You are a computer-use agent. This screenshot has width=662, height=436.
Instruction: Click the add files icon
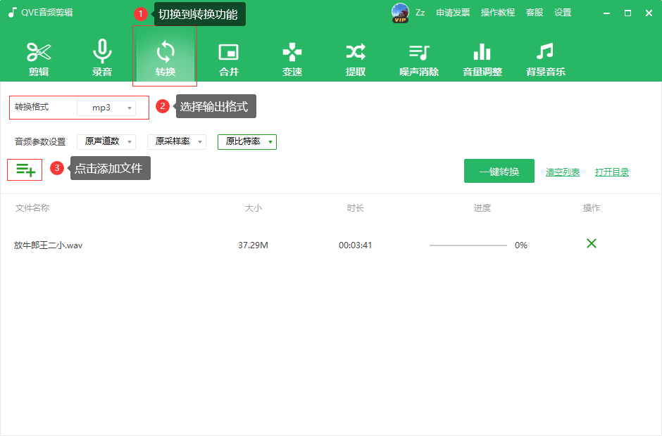point(25,169)
